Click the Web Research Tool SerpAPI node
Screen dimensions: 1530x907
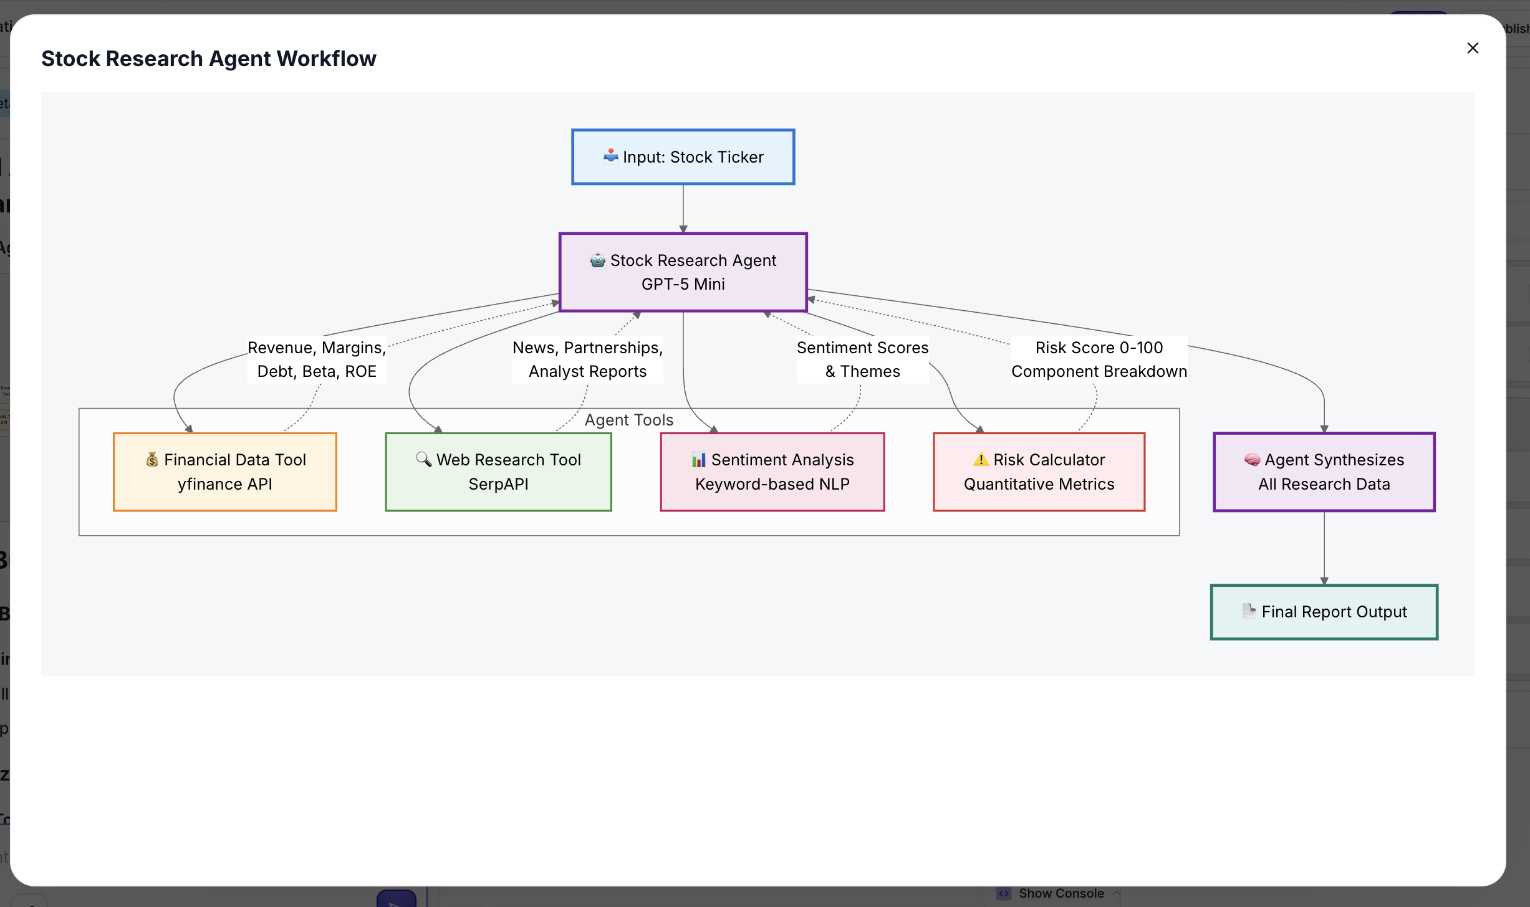click(x=498, y=472)
